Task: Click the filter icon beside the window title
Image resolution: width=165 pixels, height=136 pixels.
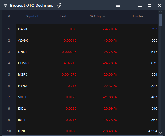Action: [5, 5]
